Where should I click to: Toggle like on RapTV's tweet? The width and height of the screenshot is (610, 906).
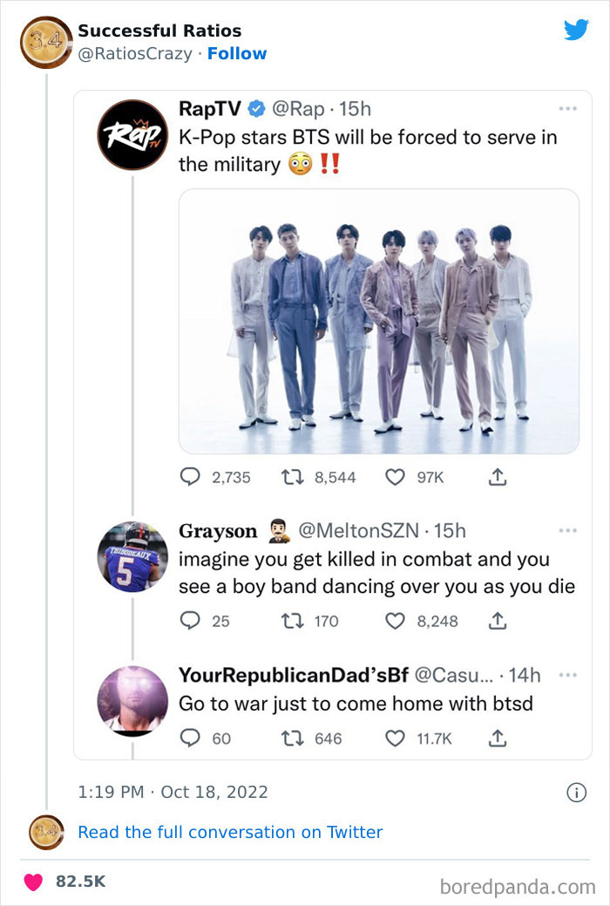pyautogui.click(x=394, y=477)
